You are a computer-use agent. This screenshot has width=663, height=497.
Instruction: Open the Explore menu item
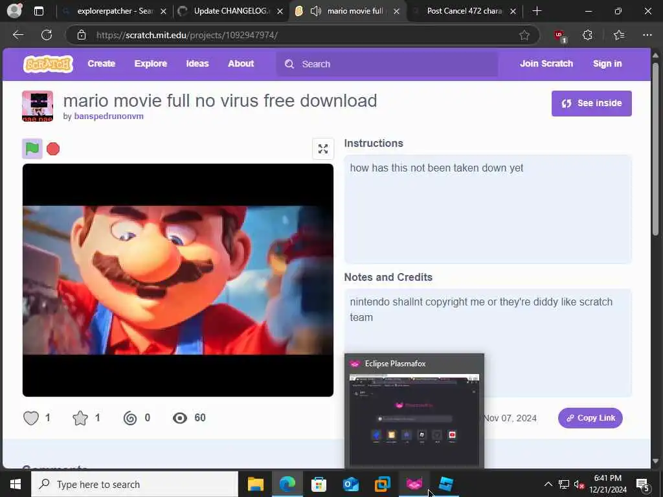[x=150, y=64]
